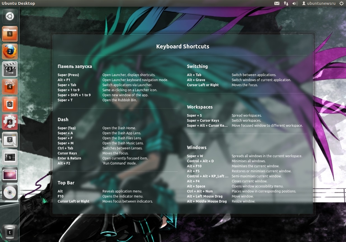The image size is (346, 242).
Task: Click the Alt + F1 shortcut label
Action: tap(64, 80)
